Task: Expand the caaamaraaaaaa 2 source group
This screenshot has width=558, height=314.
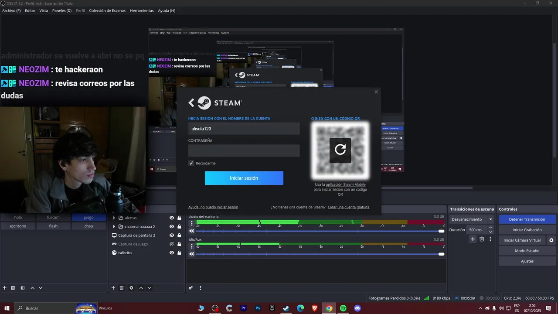Action: [114, 227]
